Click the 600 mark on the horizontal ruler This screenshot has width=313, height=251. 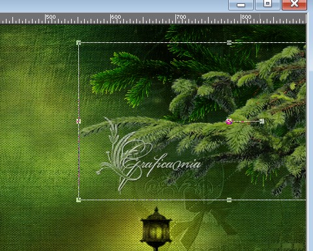click(115, 17)
